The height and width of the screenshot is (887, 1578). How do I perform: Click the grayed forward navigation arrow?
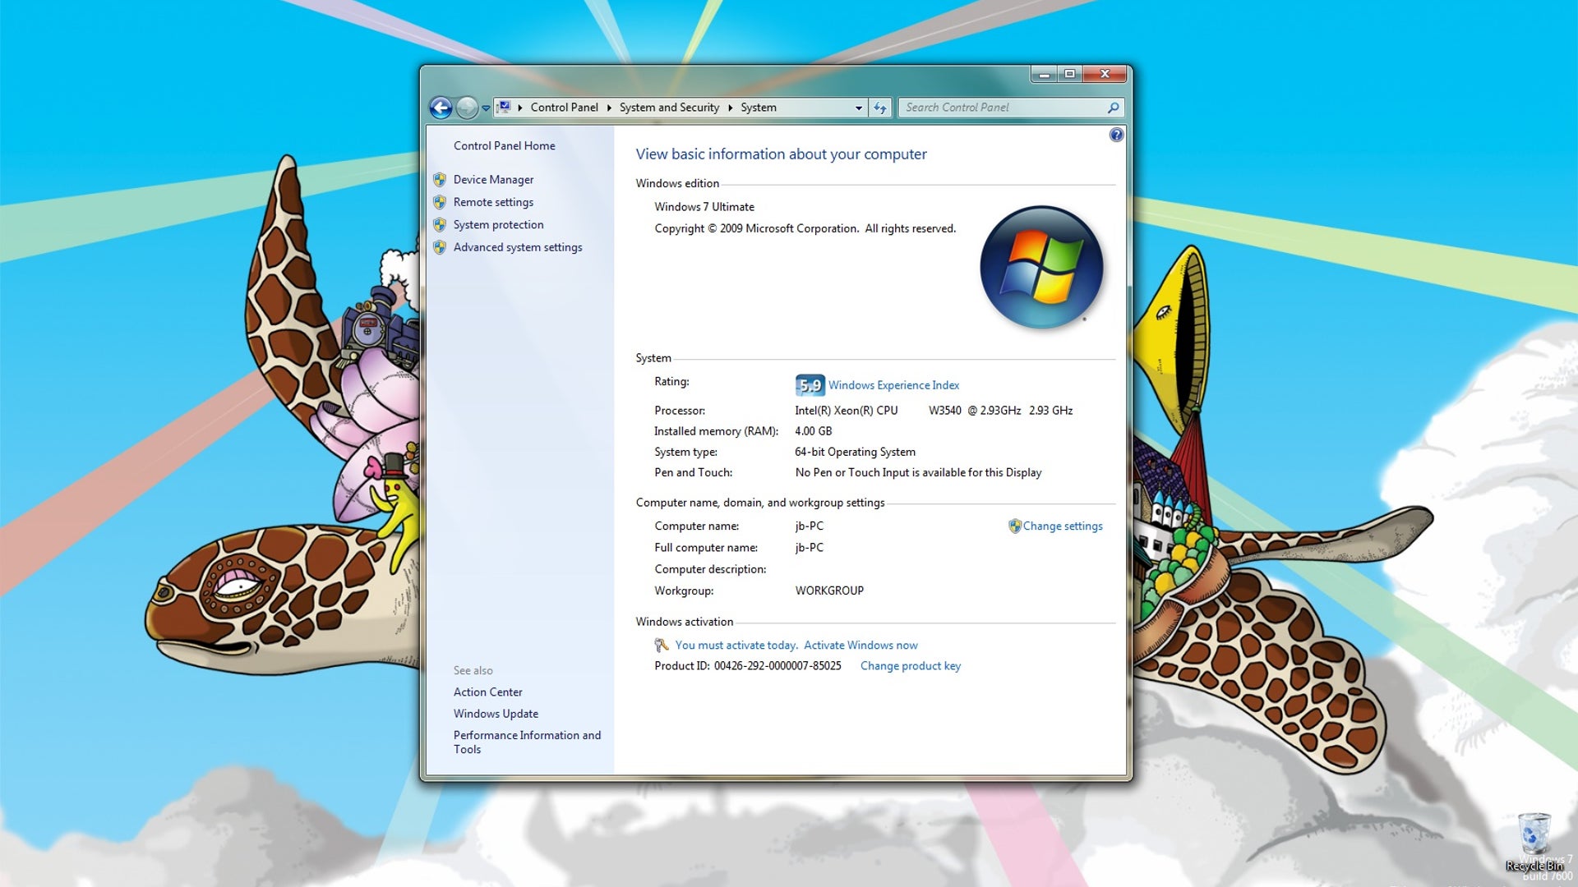[x=467, y=108]
